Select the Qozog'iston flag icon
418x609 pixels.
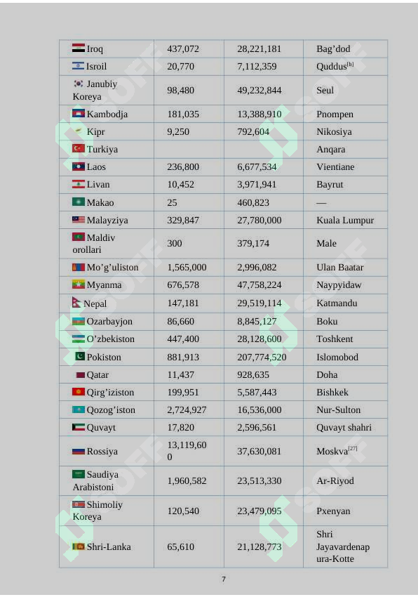coord(79,410)
